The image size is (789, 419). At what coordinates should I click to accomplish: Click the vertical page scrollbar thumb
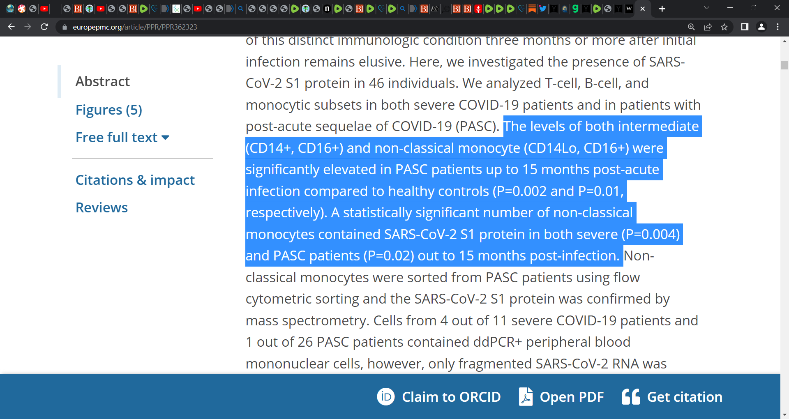point(784,65)
